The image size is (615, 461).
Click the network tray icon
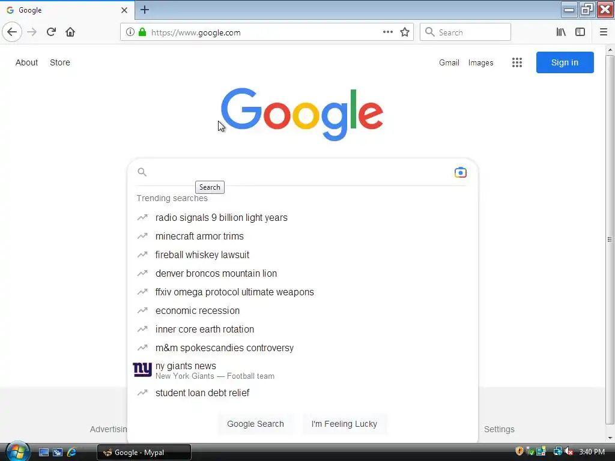click(x=557, y=451)
